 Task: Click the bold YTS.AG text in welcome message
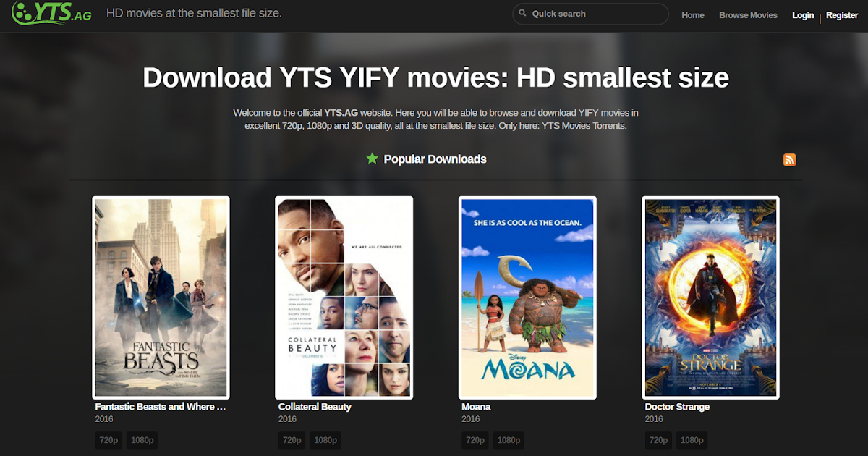coord(342,113)
